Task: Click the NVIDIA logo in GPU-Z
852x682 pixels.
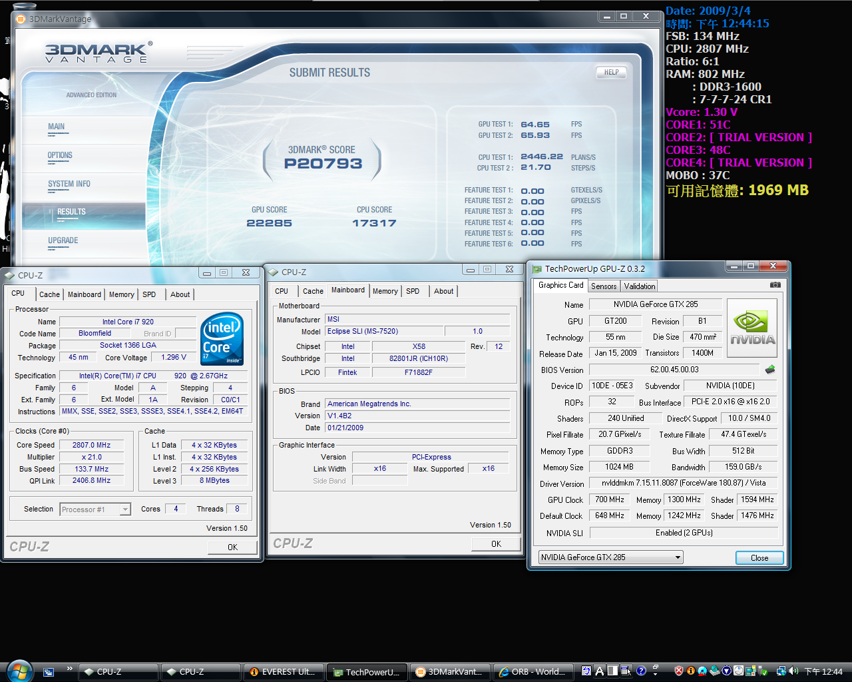Action: pos(752,328)
